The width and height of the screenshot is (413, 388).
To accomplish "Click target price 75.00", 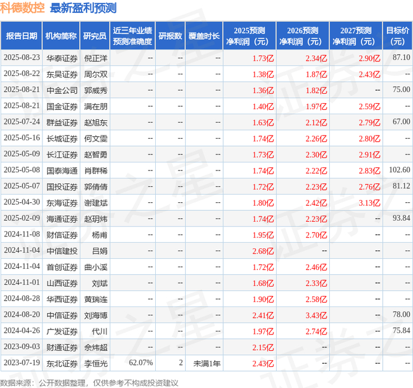I will click(x=401, y=90).
